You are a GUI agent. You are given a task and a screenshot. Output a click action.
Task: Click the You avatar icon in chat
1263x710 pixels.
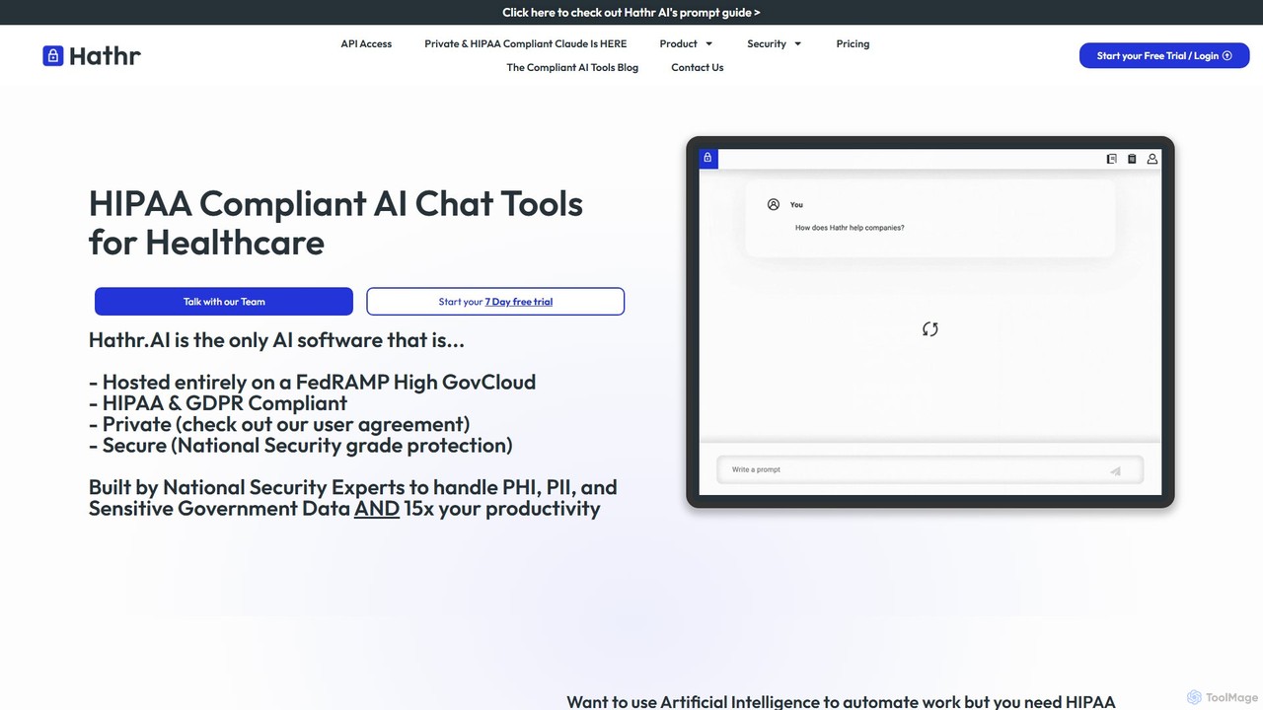point(774,204)
